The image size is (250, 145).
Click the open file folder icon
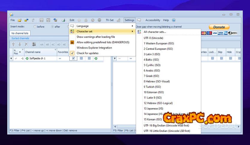pyautogui.click(x=19, y=20)
